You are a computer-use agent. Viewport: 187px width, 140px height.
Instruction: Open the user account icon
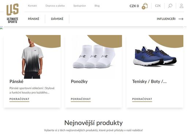tap(182, 6)
